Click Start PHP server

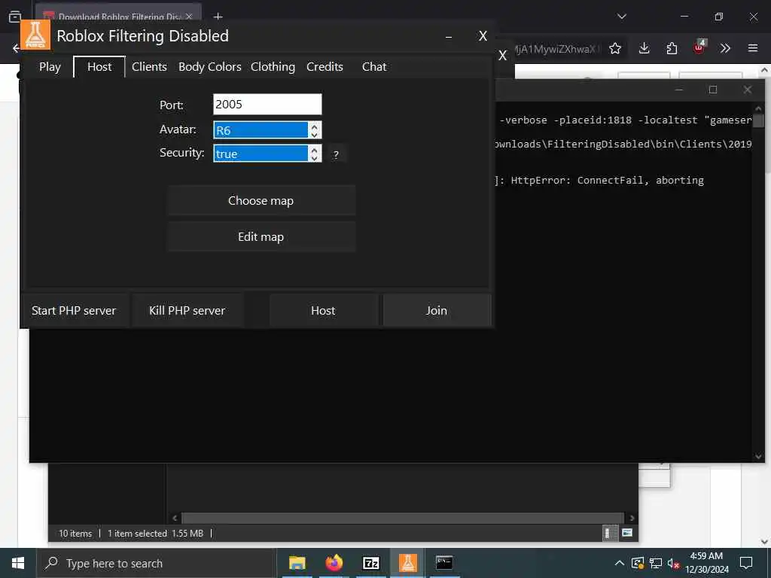pos(74,311)
